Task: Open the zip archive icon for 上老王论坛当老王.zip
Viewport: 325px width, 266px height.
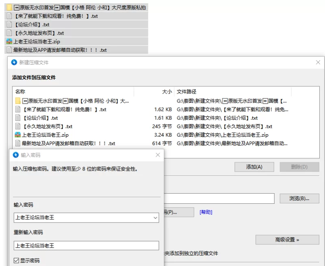Action: [9, 41]
